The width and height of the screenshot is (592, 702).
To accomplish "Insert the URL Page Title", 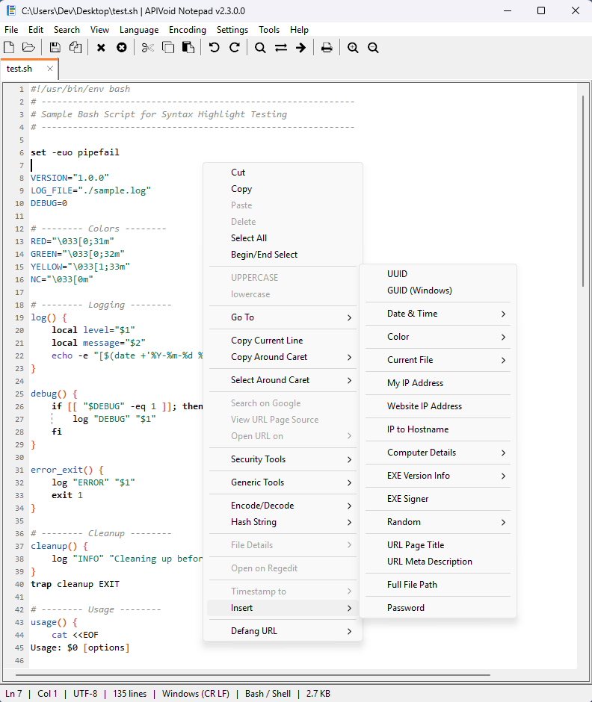I will [x=438, y=545].
